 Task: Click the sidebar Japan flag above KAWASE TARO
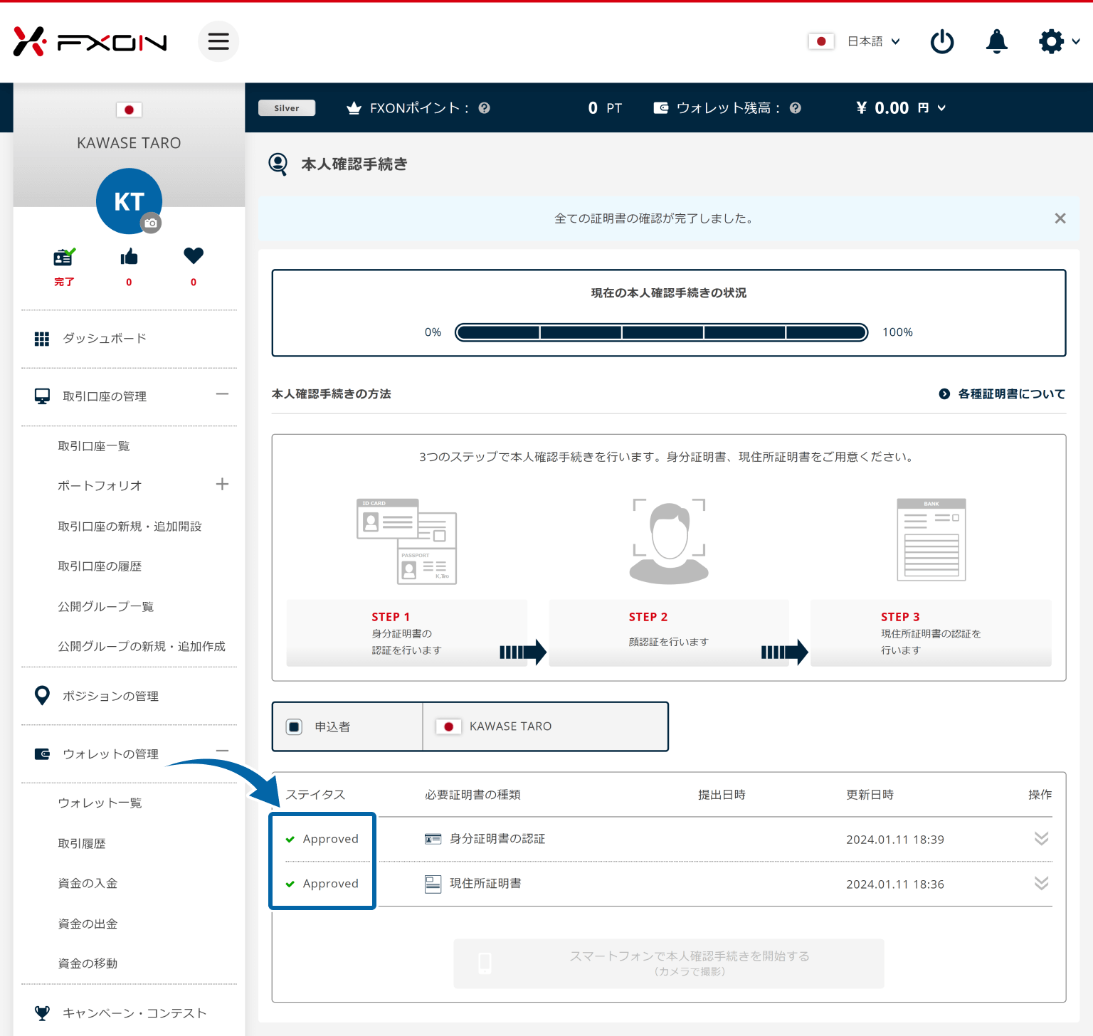(129, 110)
